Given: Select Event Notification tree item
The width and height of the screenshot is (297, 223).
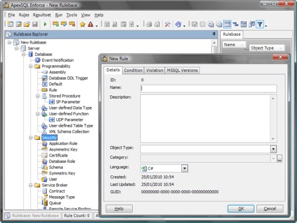Looking at the screenshot, I should click(x=57, y=60).
